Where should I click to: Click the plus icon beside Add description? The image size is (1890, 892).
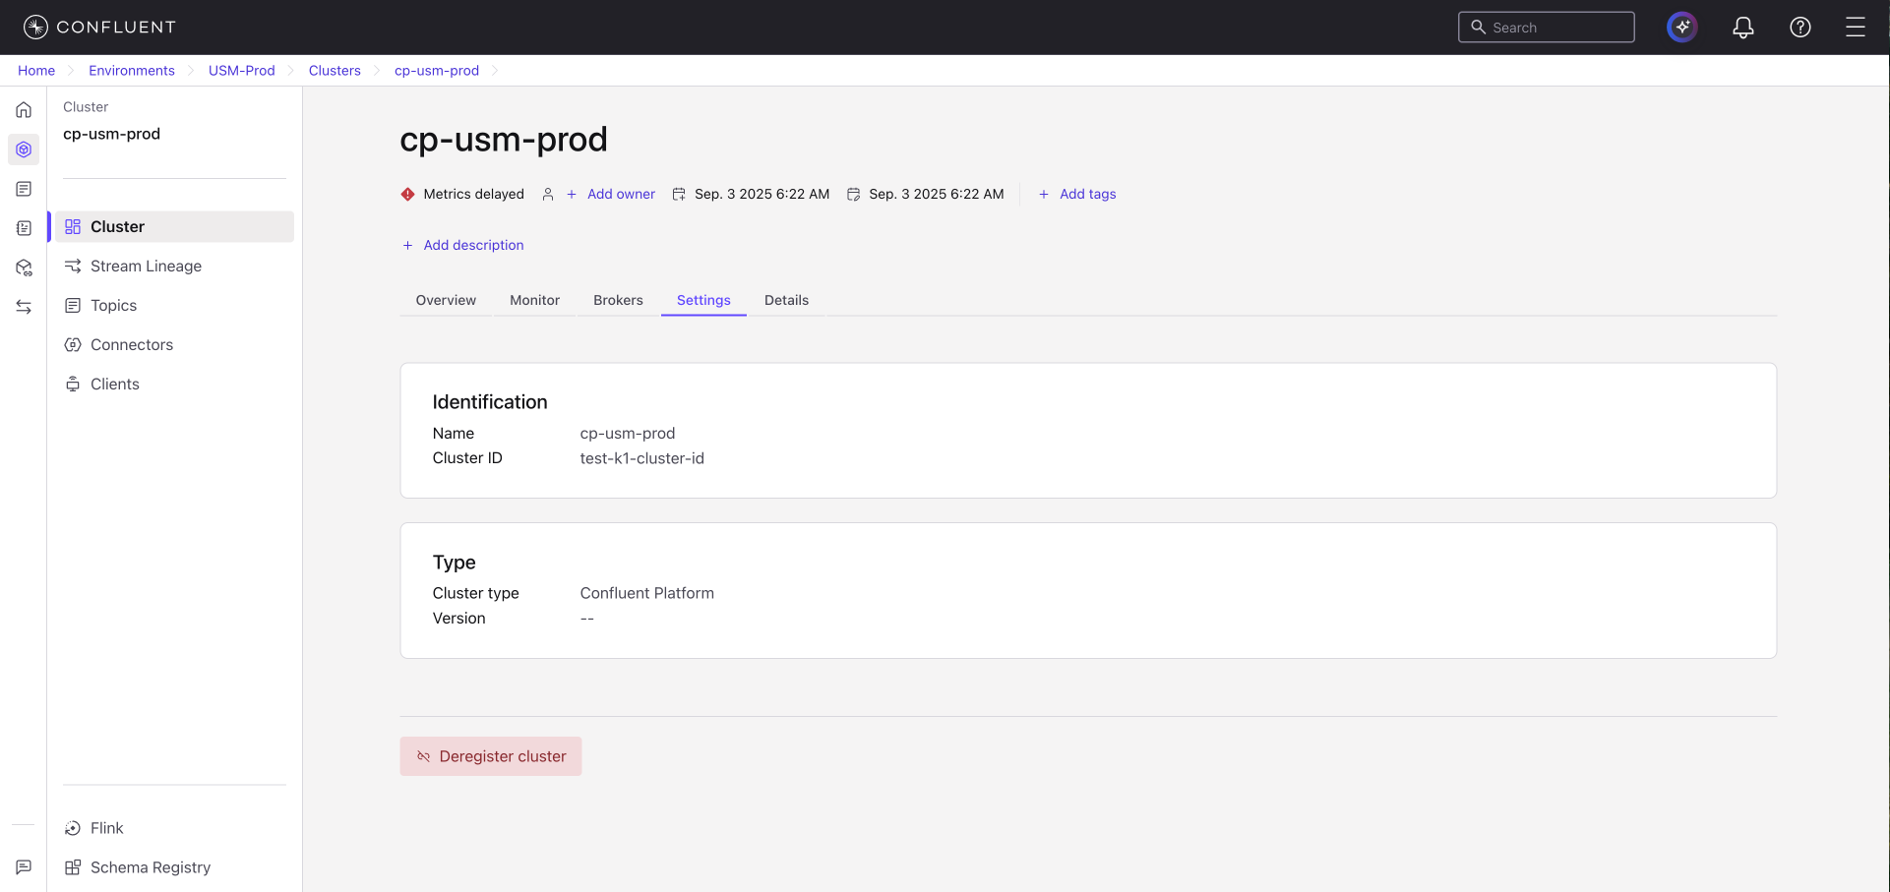coord(407,246)
